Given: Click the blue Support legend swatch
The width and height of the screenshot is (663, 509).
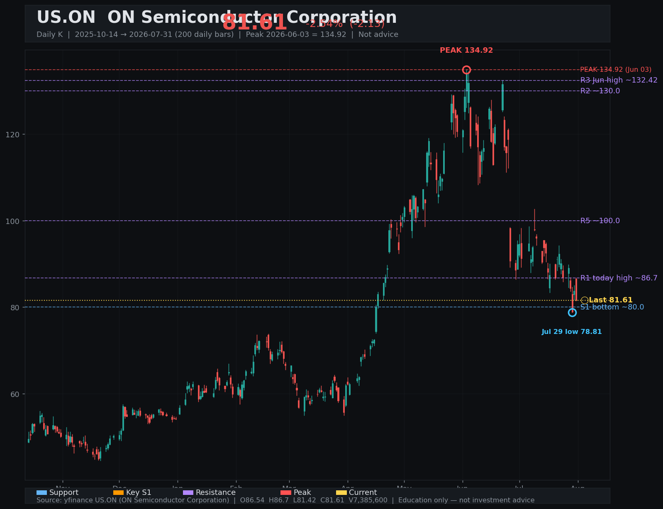Looking at the screenshot, I should tap(41, 492).
